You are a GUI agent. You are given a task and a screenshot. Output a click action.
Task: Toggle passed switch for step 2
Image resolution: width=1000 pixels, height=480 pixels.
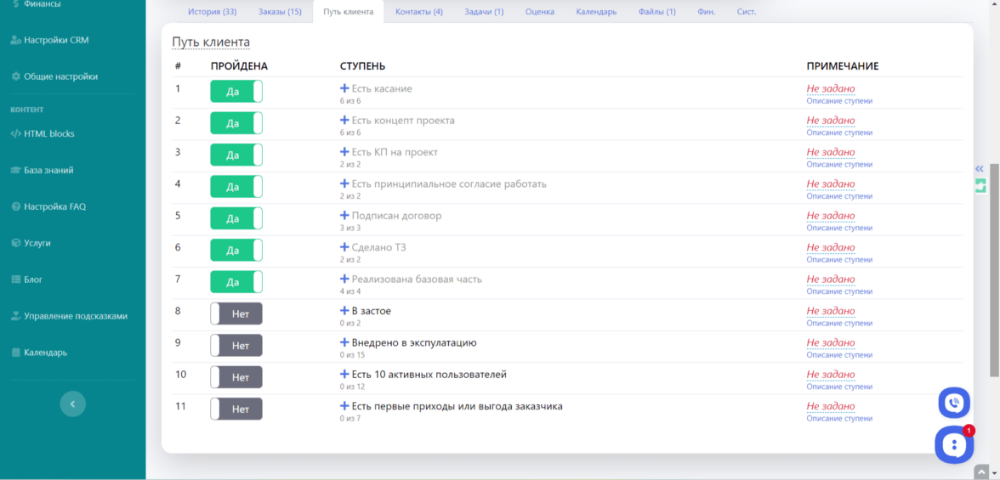[236, 123]
